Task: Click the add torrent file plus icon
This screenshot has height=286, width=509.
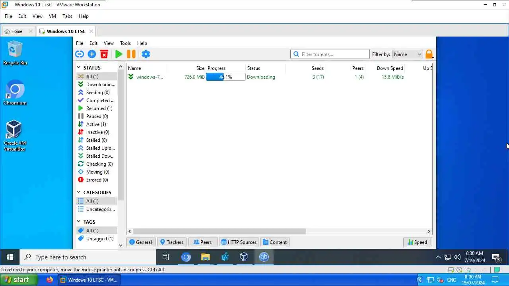Action: [92, 54]
